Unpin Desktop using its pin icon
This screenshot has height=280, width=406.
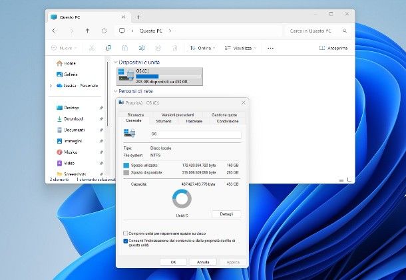pos(101,108)
